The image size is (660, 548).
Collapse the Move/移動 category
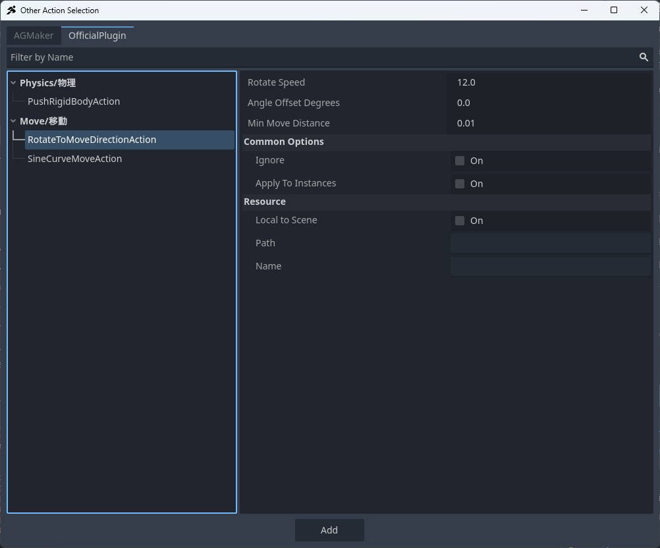click(x=13, y=121)
